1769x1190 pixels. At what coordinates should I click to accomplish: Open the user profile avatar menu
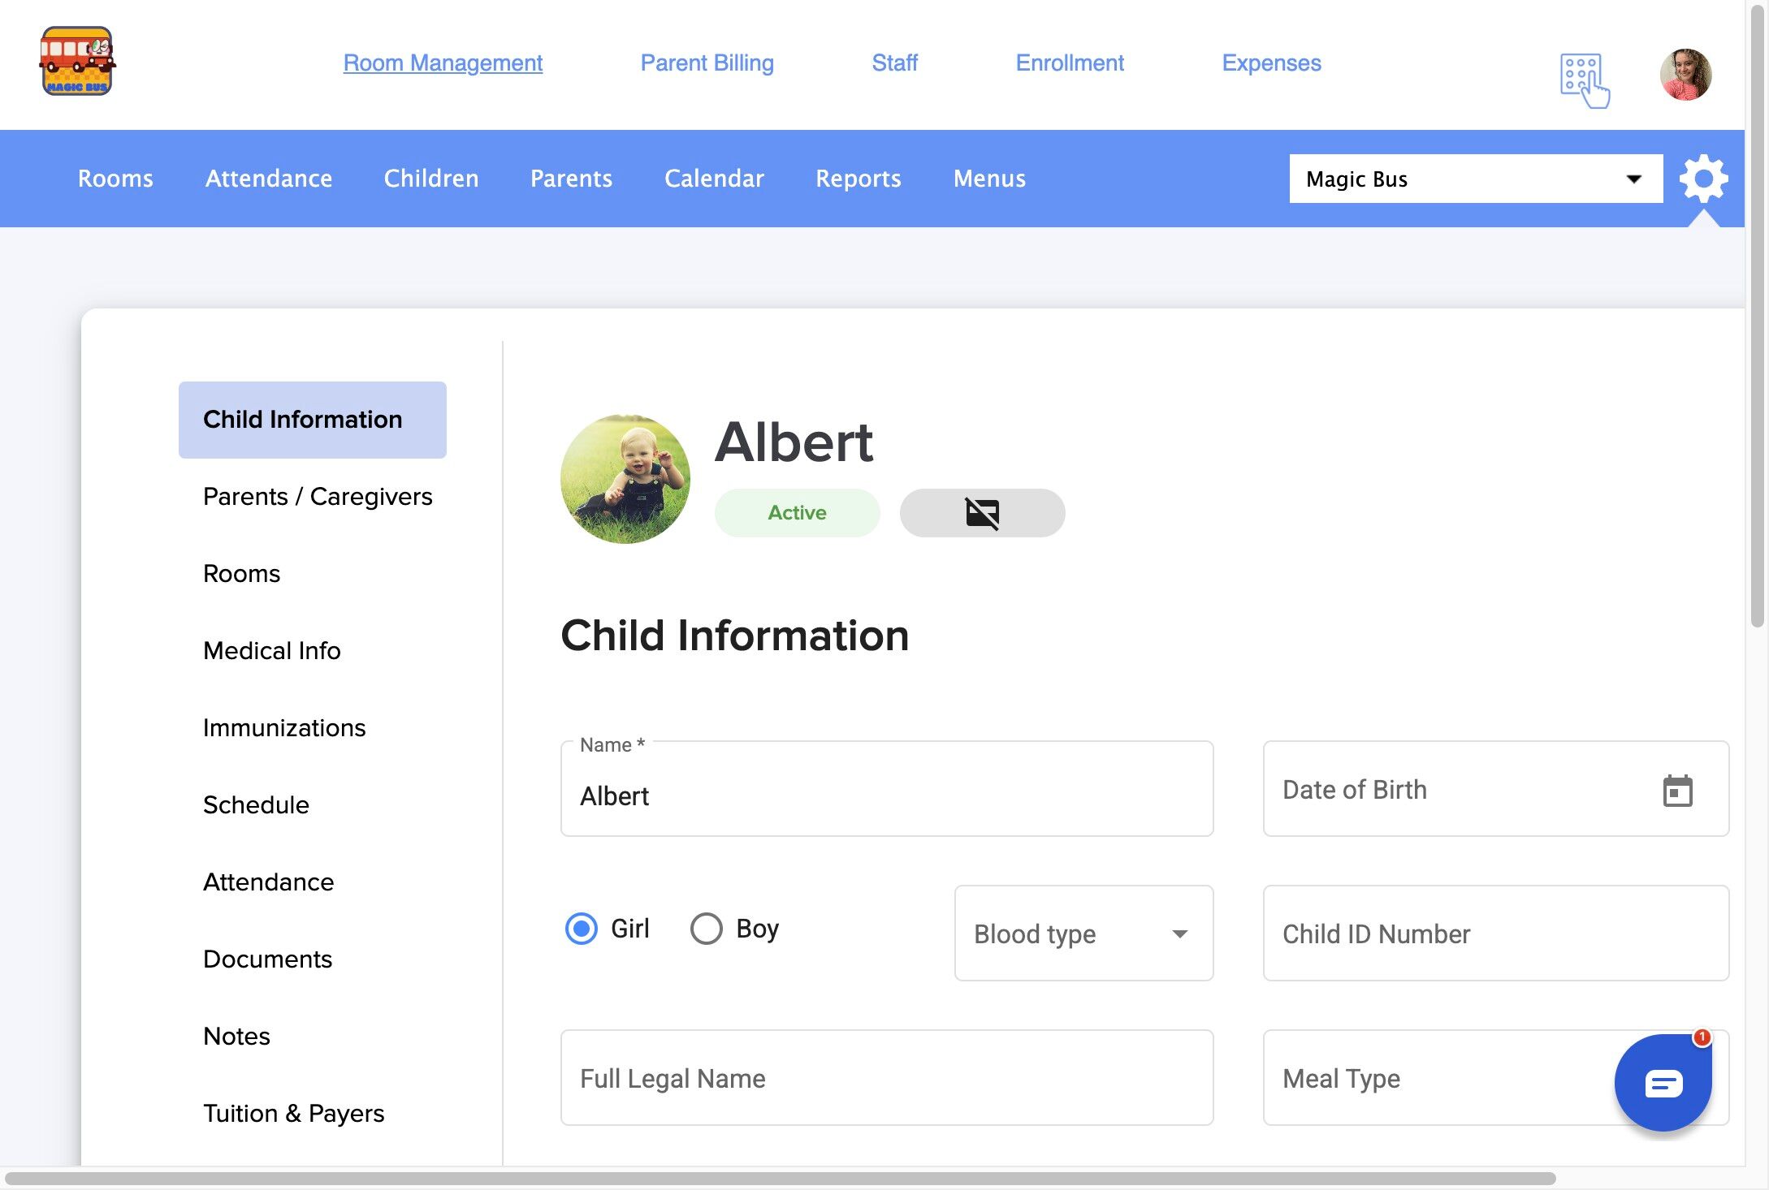(1685, 75)
